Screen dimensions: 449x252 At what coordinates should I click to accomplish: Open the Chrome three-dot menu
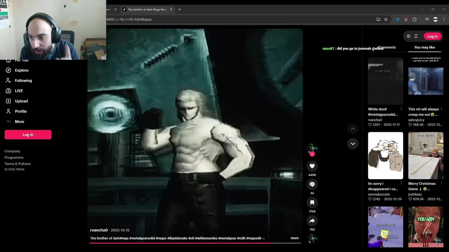click(444, 19)
